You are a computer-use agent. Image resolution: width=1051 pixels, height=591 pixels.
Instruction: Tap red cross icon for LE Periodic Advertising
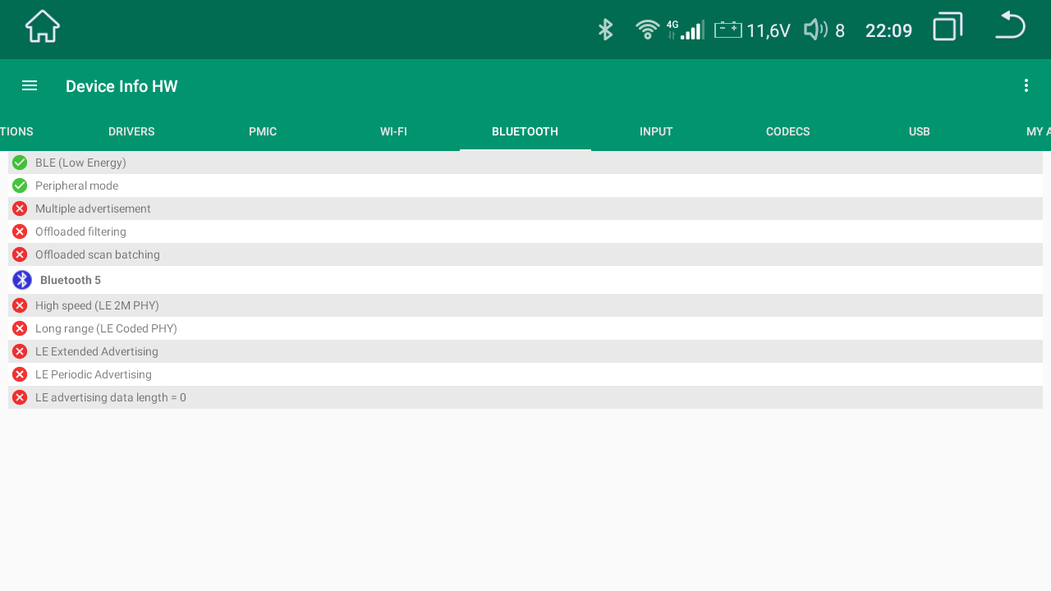(20, 374)
